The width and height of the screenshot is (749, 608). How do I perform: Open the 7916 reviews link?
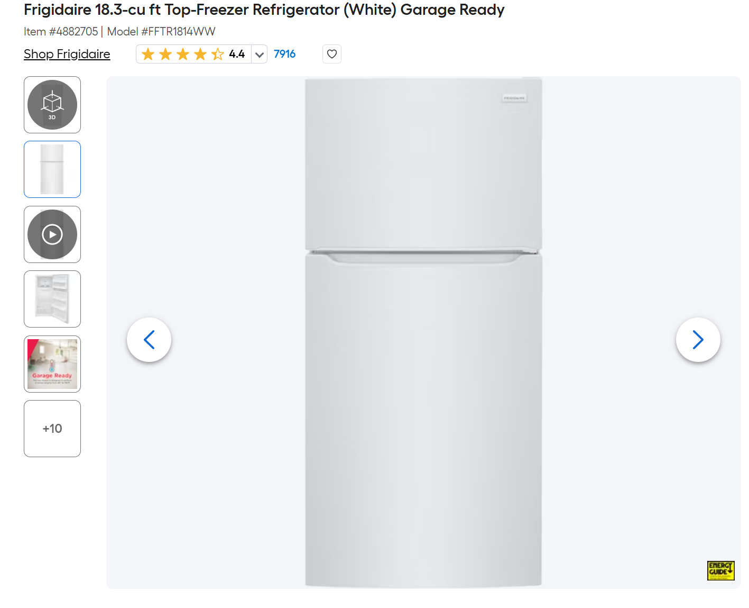tap(284, 54)
